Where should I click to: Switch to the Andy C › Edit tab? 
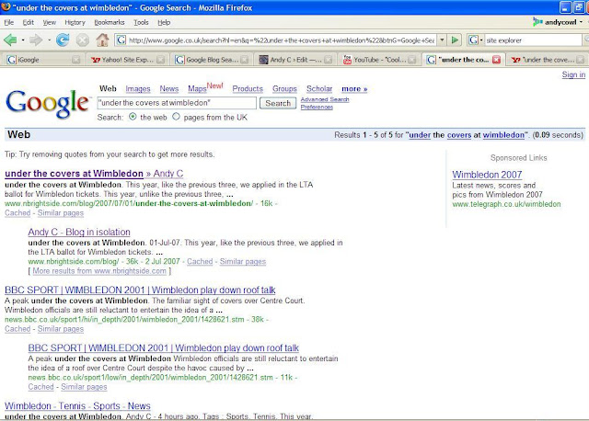click(x=294, y=60)
